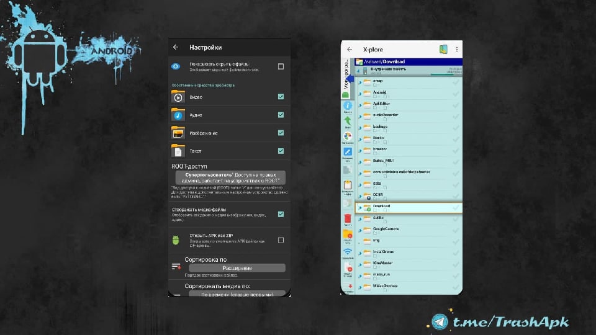
Task: Go back using X-plore back arrow
Action: tap(350, 50)
